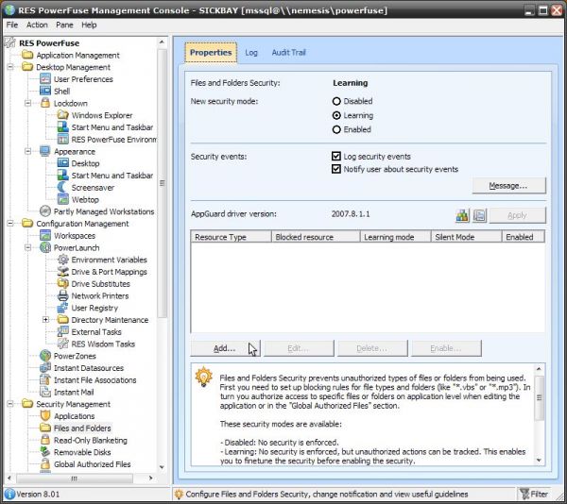This screenshot has width=567, height=504.
Task: Click the Applications shield icon
Action: [x=45, y=416]
